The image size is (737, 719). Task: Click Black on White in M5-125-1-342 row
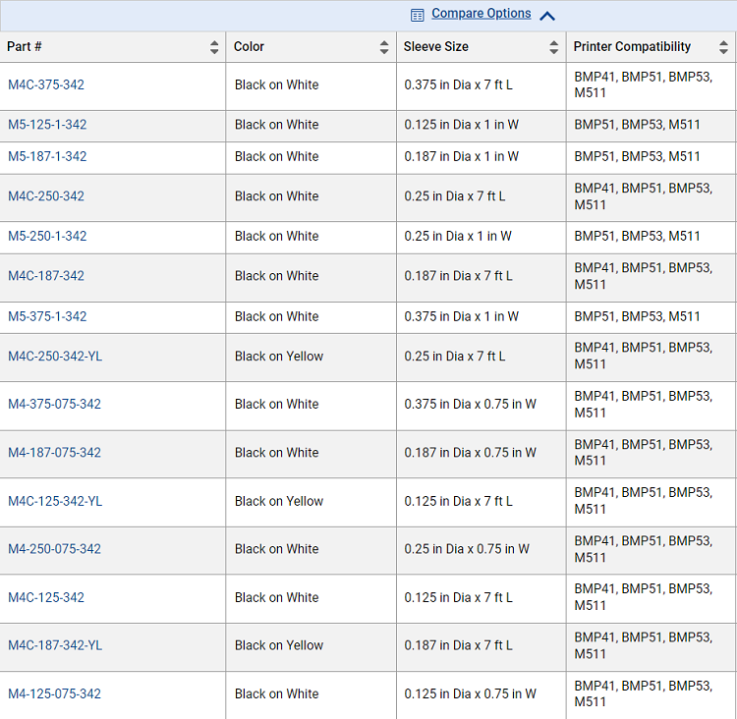(277, 125)
